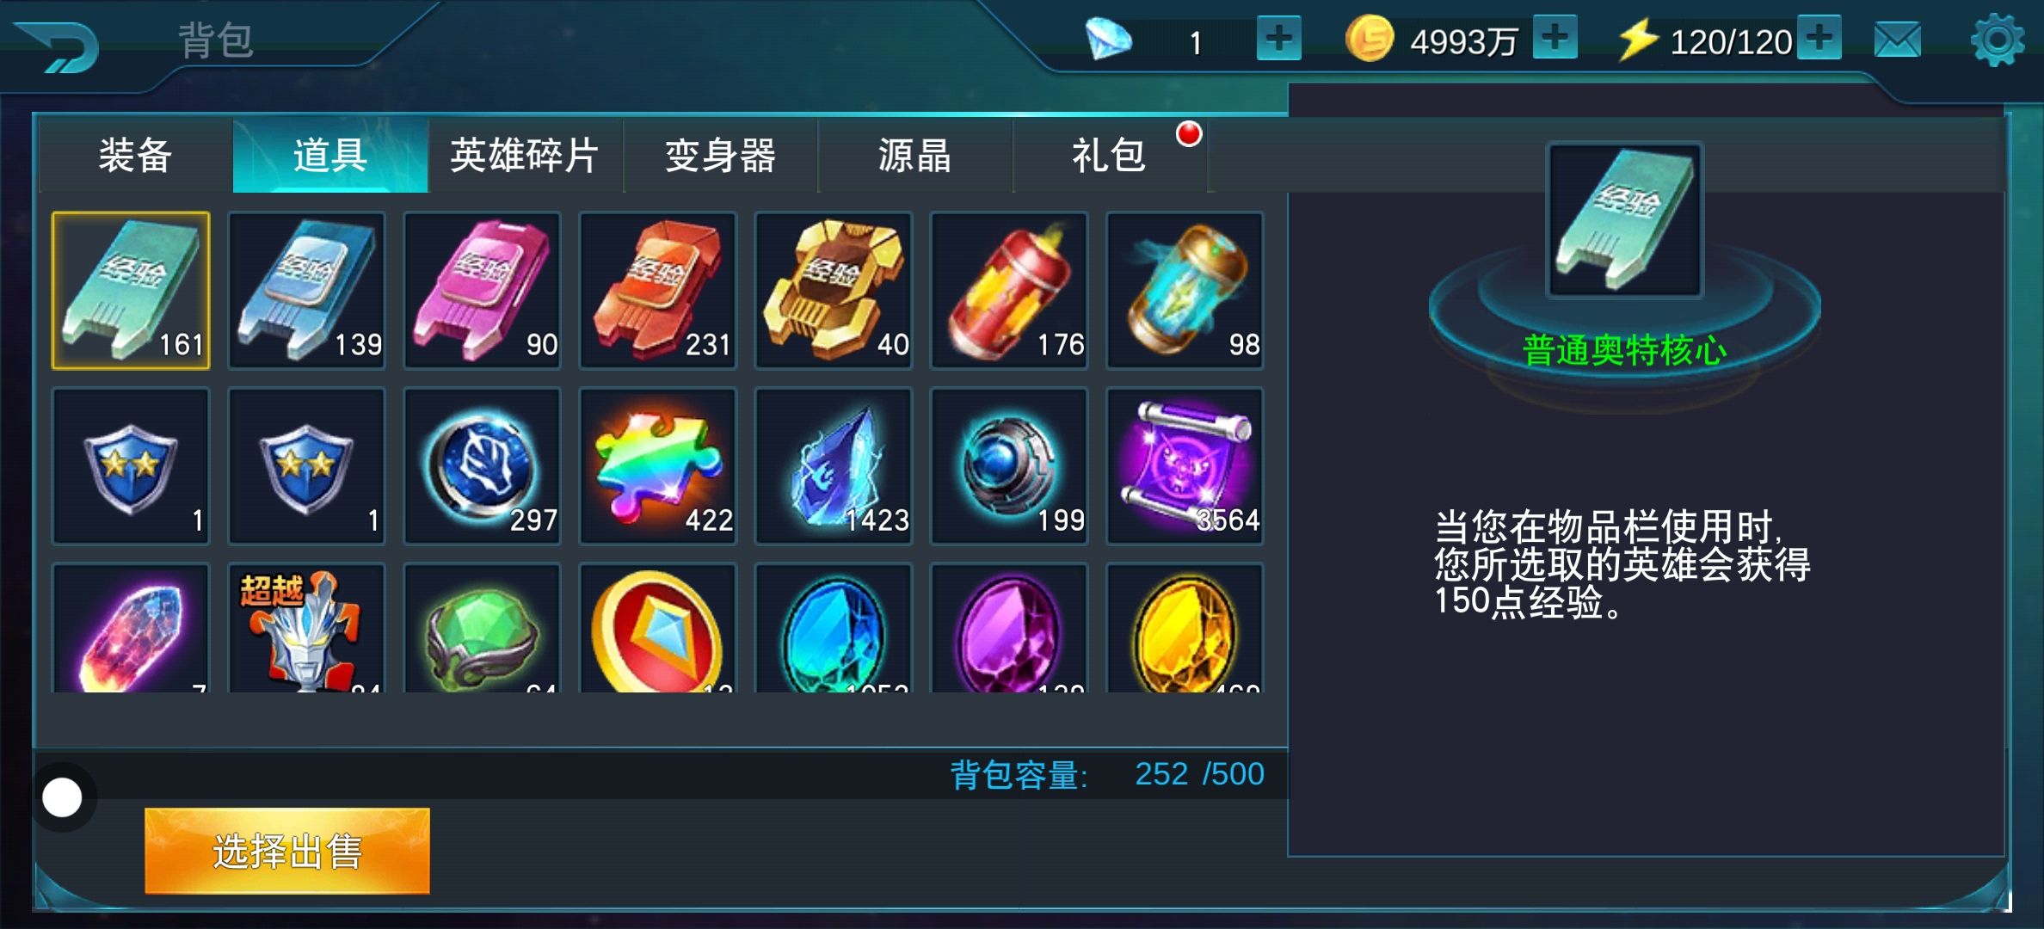Open the 源晶 tab
Viewport: 2044px width, 929px height.
click(914, 156)
